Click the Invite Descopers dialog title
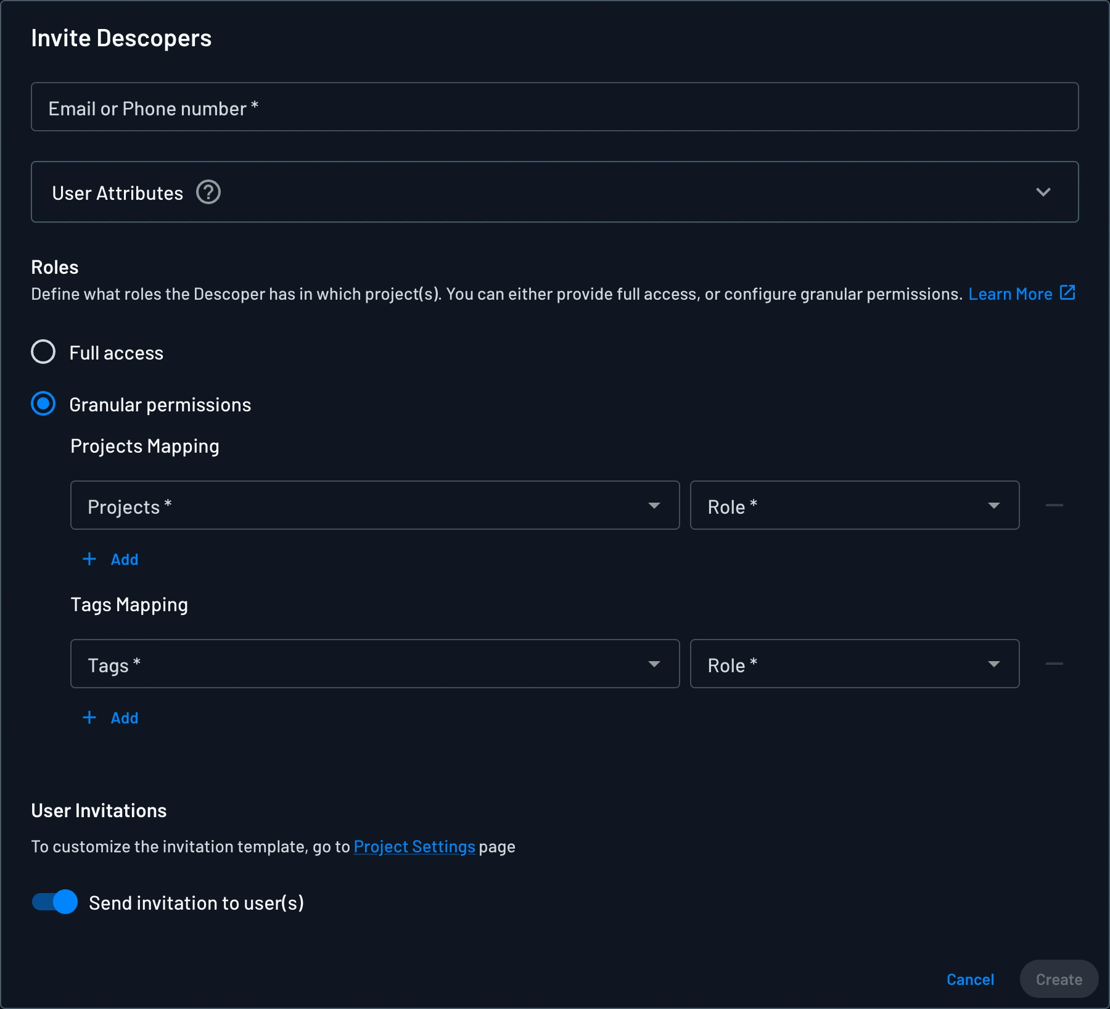Screen dimensions: 1110x1009 tap(121, 38)
